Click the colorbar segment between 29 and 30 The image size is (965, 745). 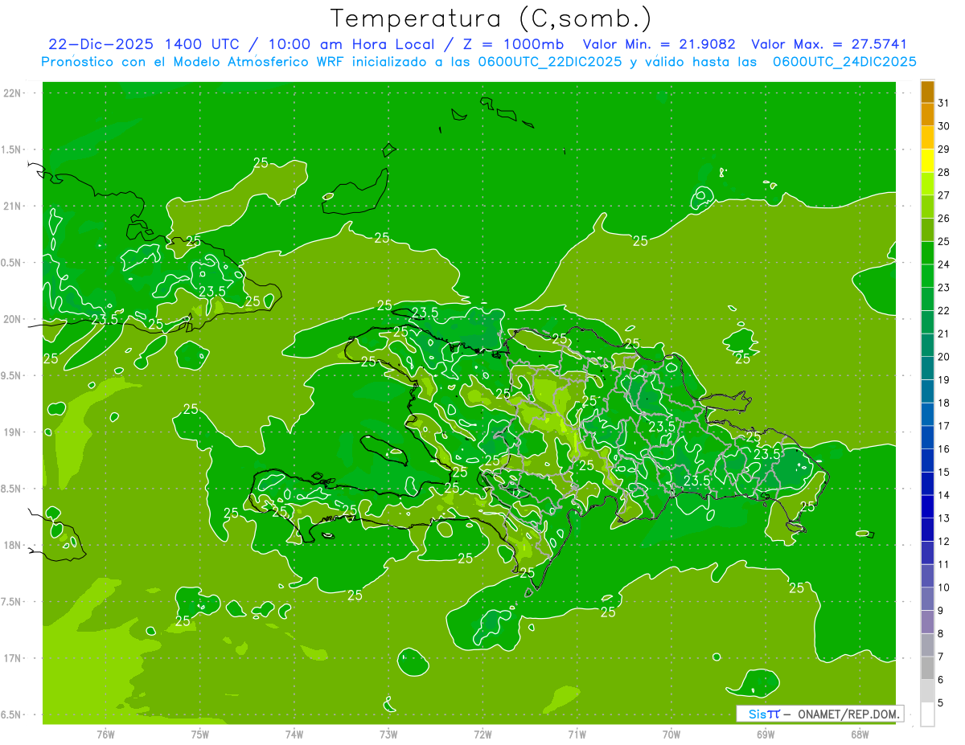[927, 137]
